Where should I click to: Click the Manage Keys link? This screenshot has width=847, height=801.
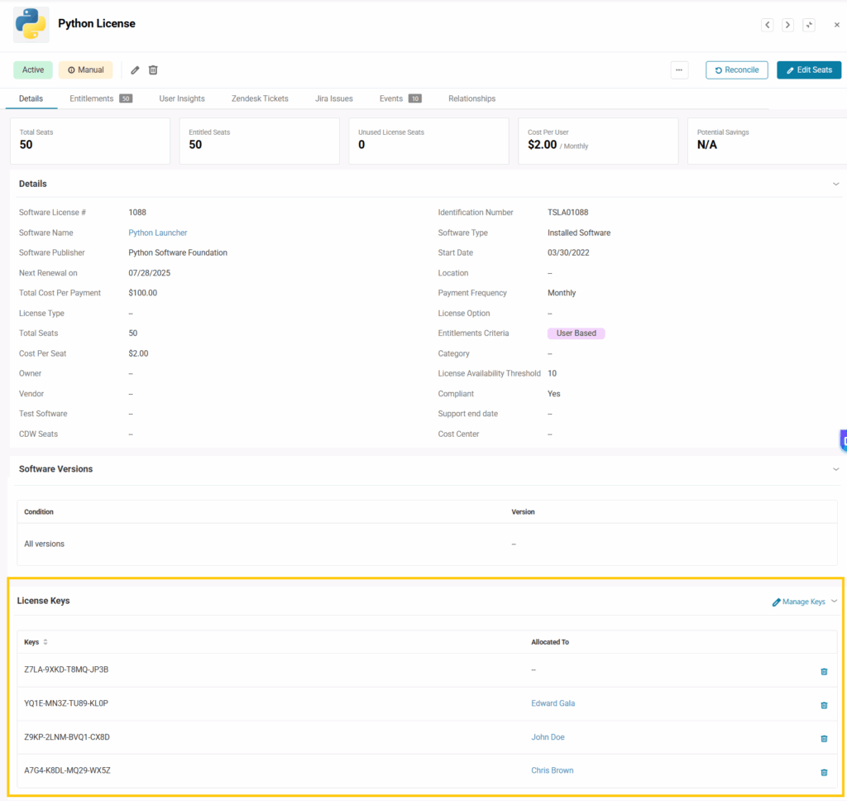click(798, 602)
